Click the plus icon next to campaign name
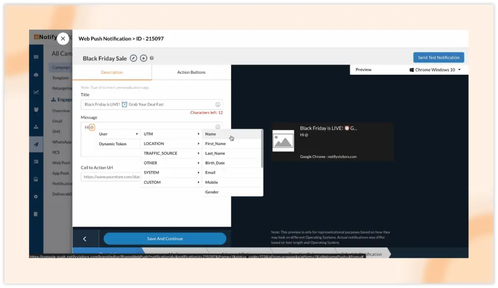Viewport: 498px width, 288px height. [143, 58]
